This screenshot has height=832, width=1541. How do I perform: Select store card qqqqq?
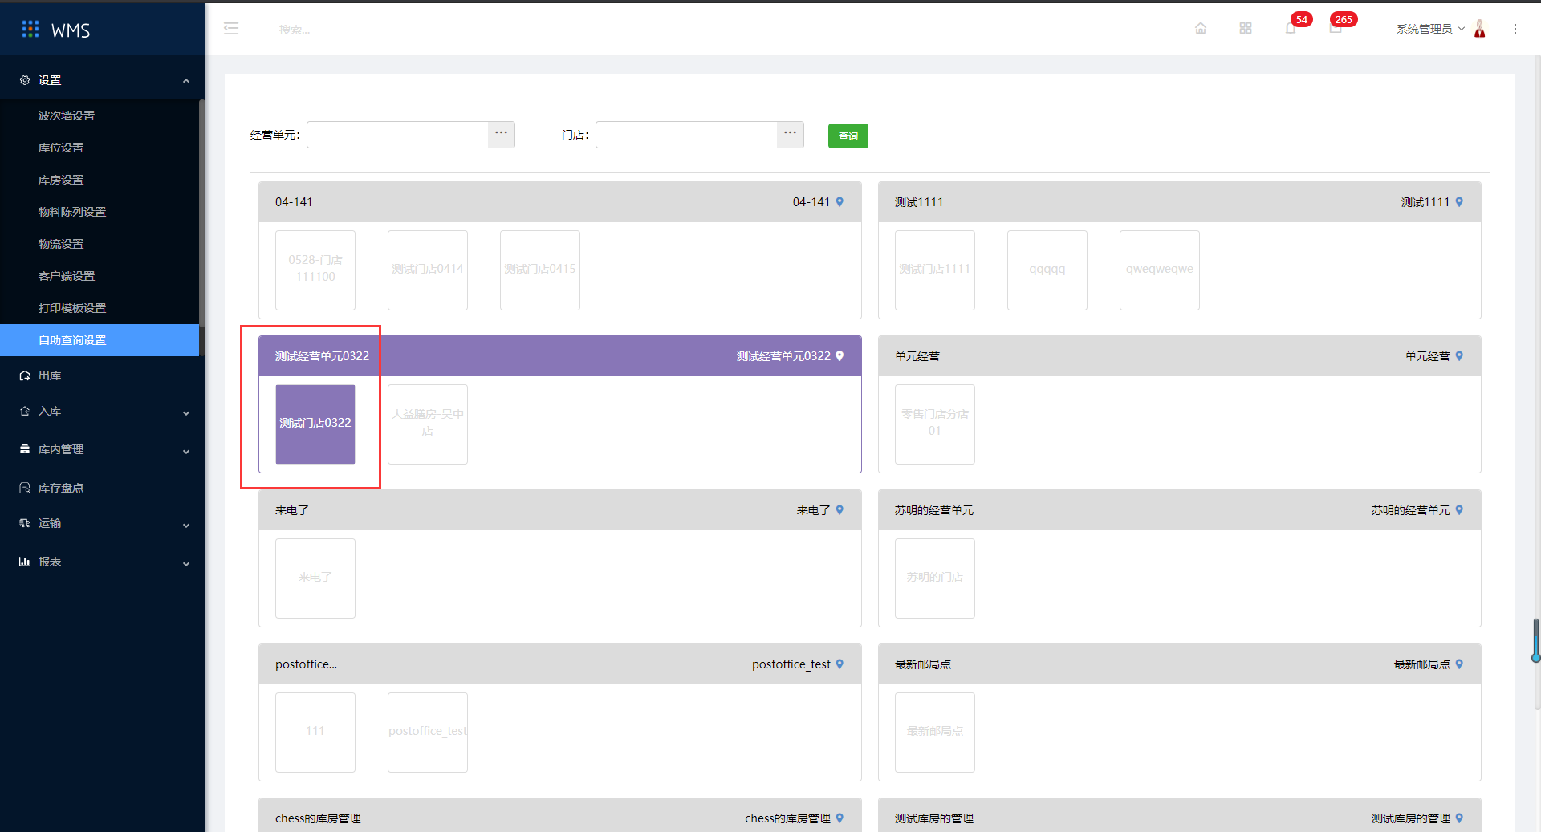pyautogui.click(x=1047, y=270)
